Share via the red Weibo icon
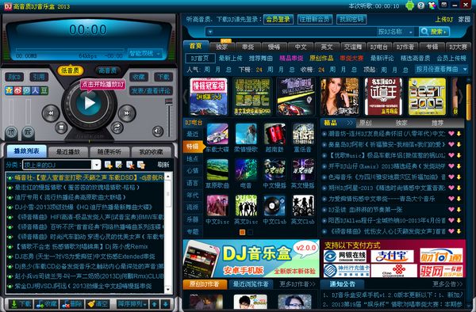This screenshot has width=476, height=312. pos(18,90)
